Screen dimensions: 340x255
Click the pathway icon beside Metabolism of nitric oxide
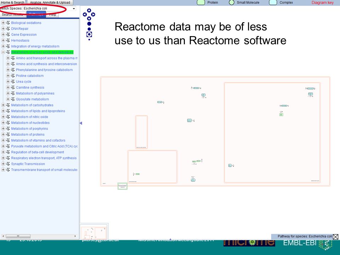[x=8, y=117]
